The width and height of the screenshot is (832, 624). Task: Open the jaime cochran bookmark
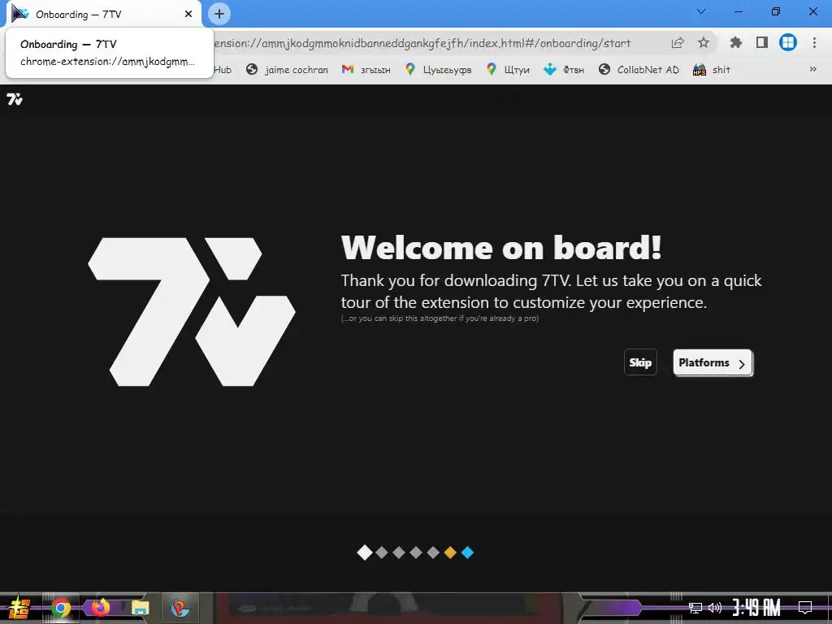click(x=287, y=70)
